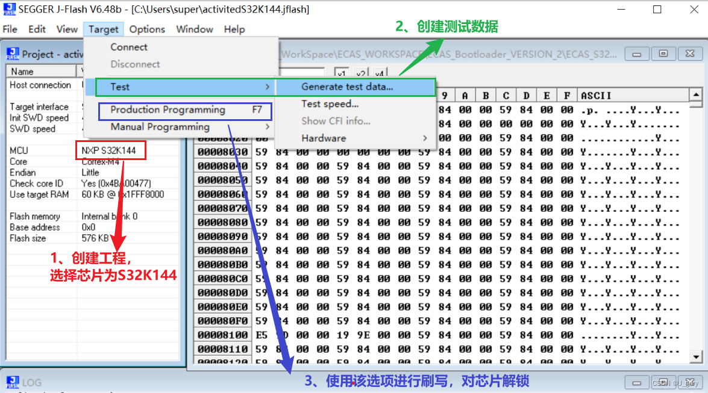Viewport: 708px width, 393px height.
Task: Click the Flash memory label
Action: [x=35, y=217]
